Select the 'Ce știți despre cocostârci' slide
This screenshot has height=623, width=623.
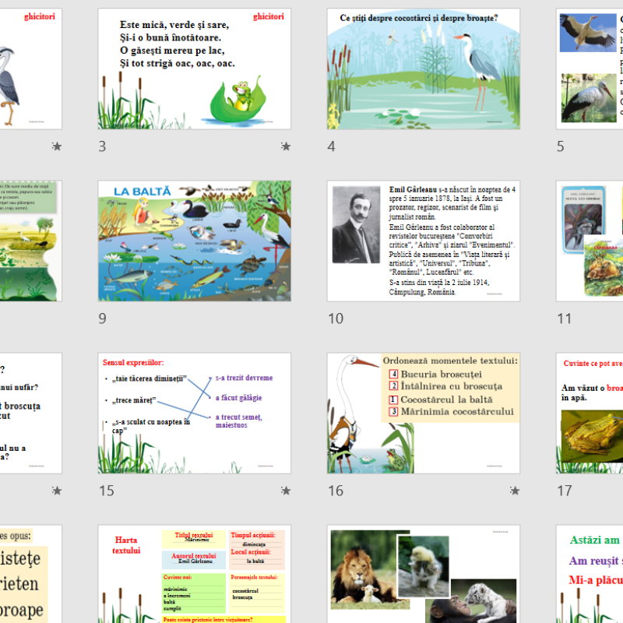(x=423, y=69)
